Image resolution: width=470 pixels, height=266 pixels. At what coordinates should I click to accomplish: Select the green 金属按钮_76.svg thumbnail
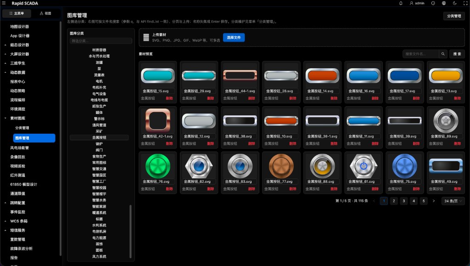coord(158,166)
